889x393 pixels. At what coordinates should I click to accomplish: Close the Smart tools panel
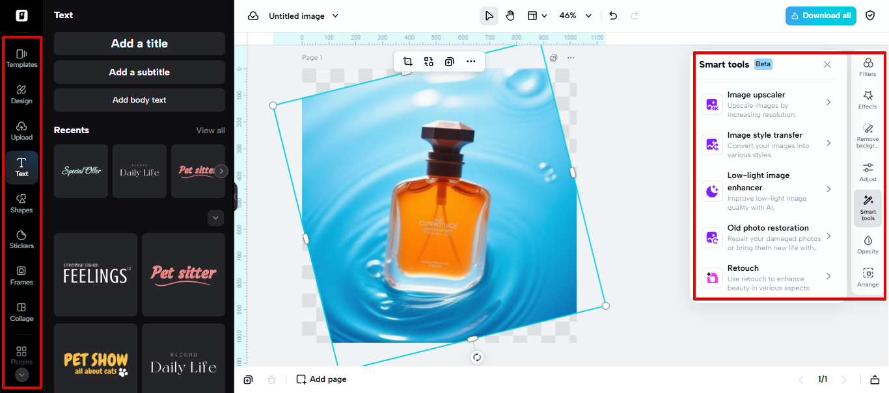tap(827, 64)
